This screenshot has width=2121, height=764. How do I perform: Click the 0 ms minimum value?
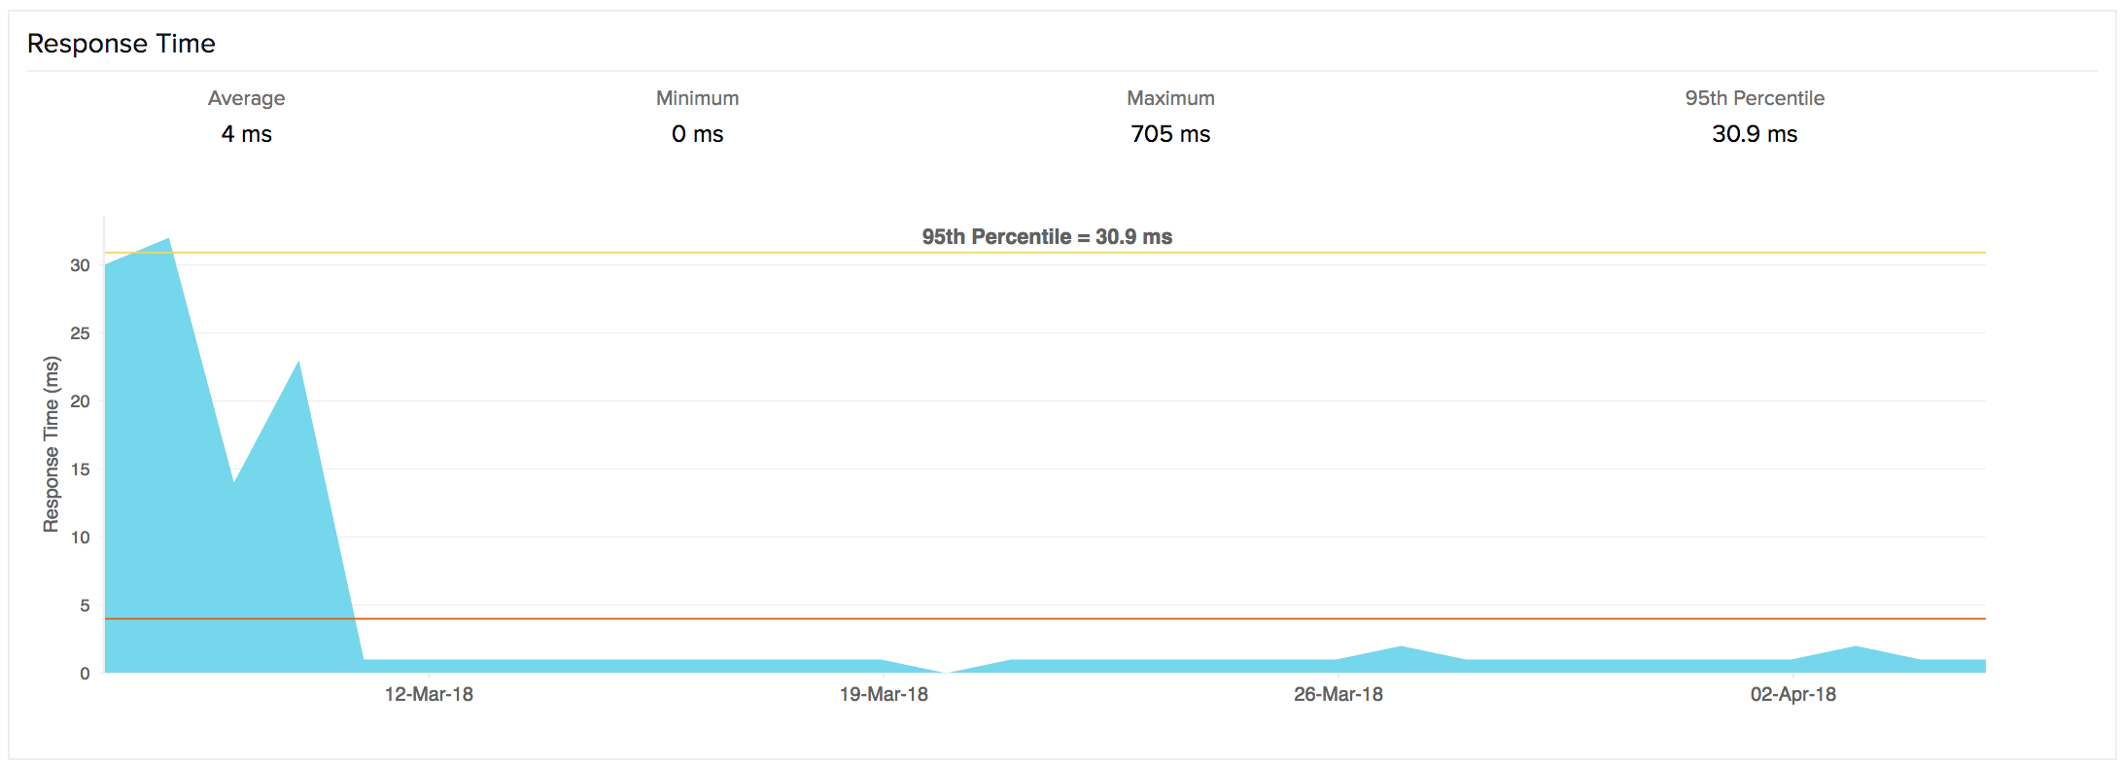point(697,134)
